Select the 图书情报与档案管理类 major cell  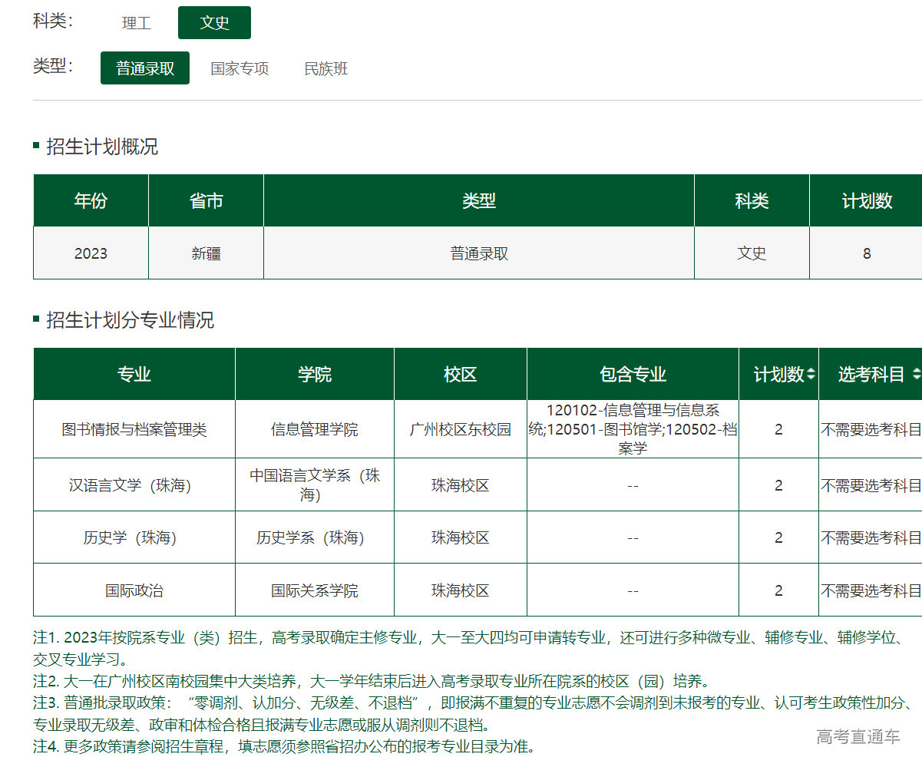[x=134, y=429]
